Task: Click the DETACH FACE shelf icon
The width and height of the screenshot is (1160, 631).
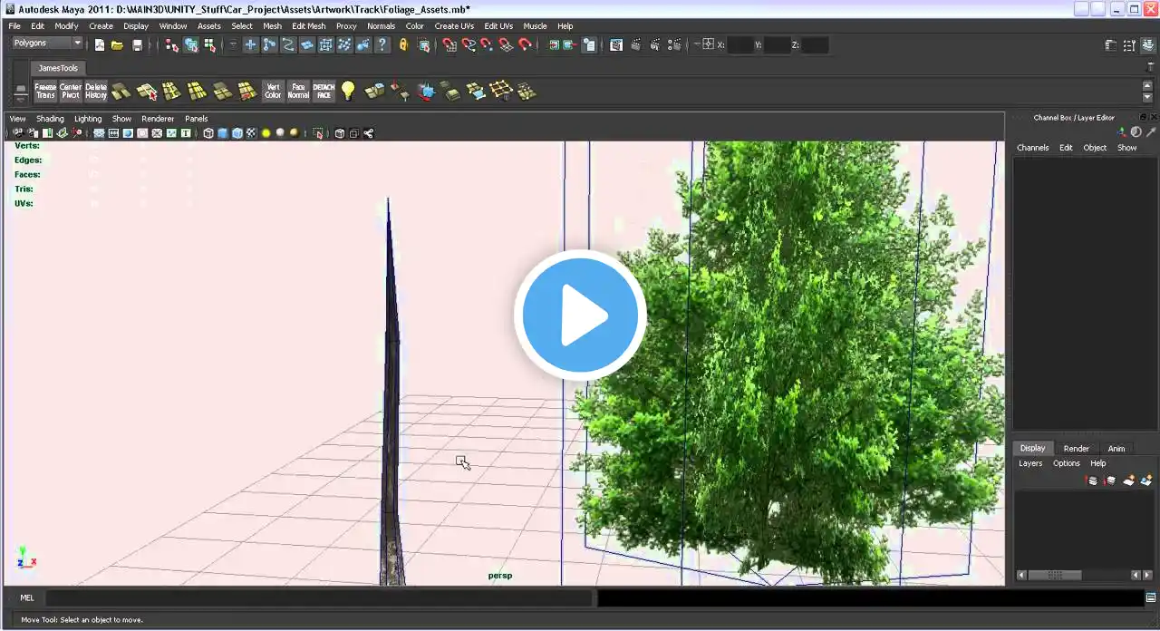Action: (324, 91)
